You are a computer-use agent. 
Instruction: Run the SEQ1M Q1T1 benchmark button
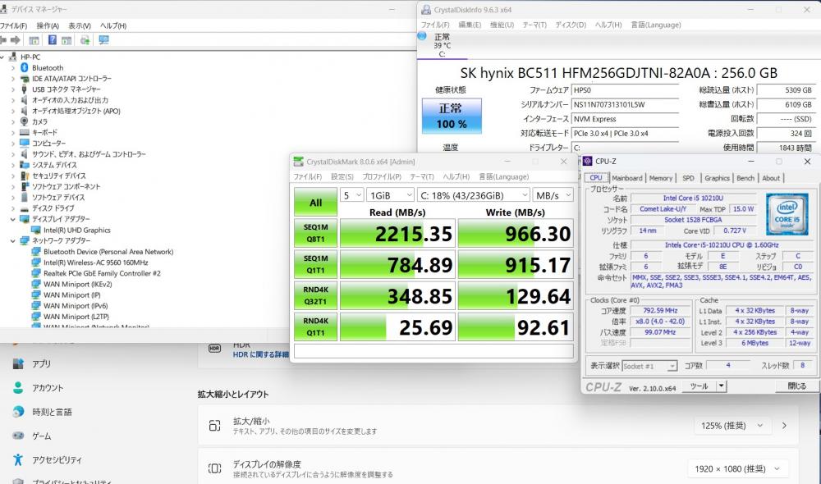point(316,264)
